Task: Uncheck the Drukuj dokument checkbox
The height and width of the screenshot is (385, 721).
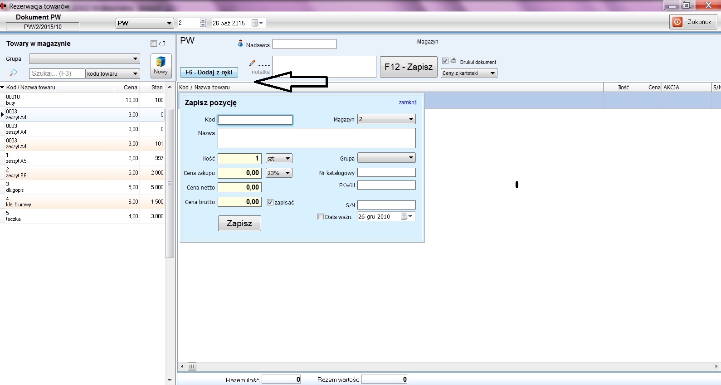Action: click(445, 61)
